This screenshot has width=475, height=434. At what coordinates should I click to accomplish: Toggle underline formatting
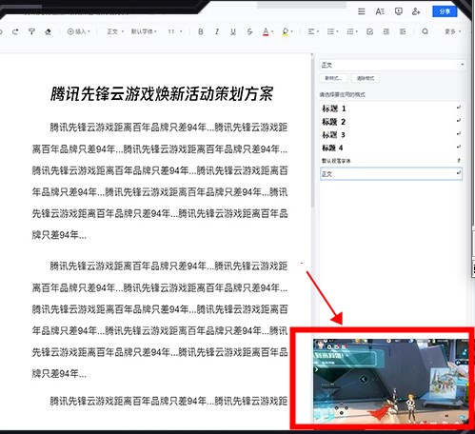[x=233, y=31]
